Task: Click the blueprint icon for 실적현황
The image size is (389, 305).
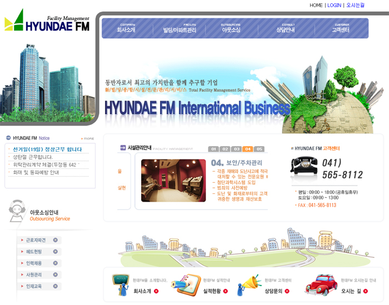Action: click(x=185, y=284)
